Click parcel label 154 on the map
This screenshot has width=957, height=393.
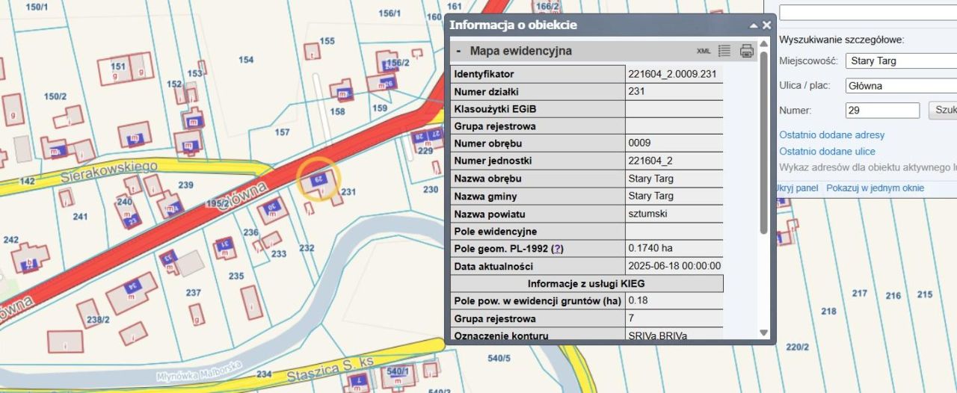(x=245, y=60)
